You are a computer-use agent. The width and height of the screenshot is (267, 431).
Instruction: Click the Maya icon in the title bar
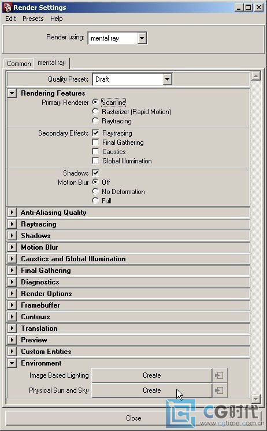click(8, 8)
